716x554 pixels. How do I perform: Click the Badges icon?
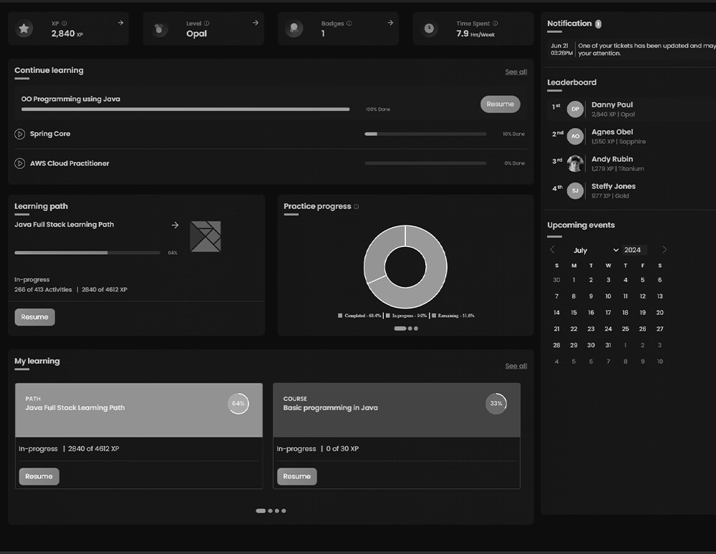[x=294, y=29]
